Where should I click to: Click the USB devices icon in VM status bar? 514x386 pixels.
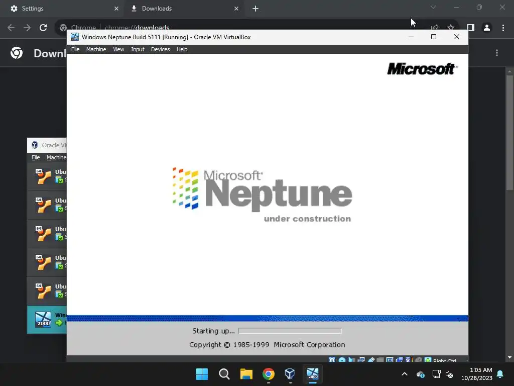click(371, 360)
